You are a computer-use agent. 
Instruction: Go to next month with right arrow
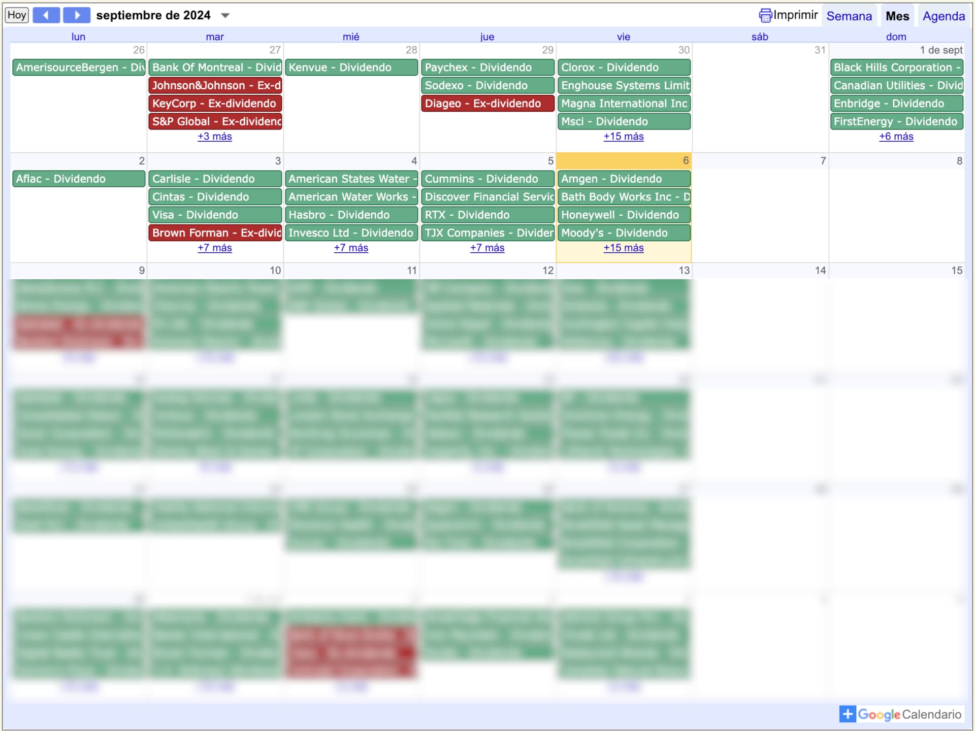pos(77,15)
